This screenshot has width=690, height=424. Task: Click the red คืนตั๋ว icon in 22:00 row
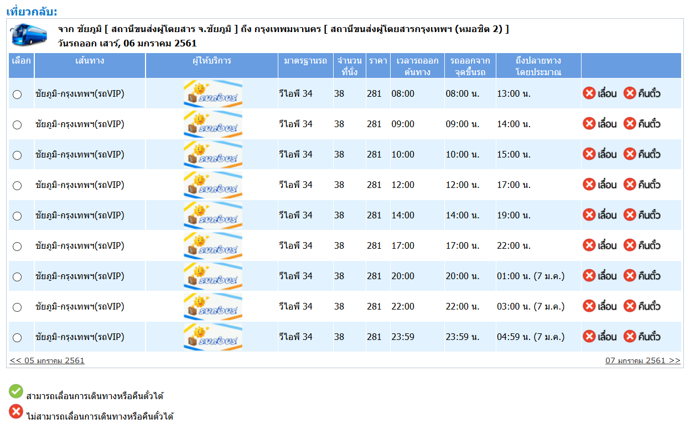630,306
